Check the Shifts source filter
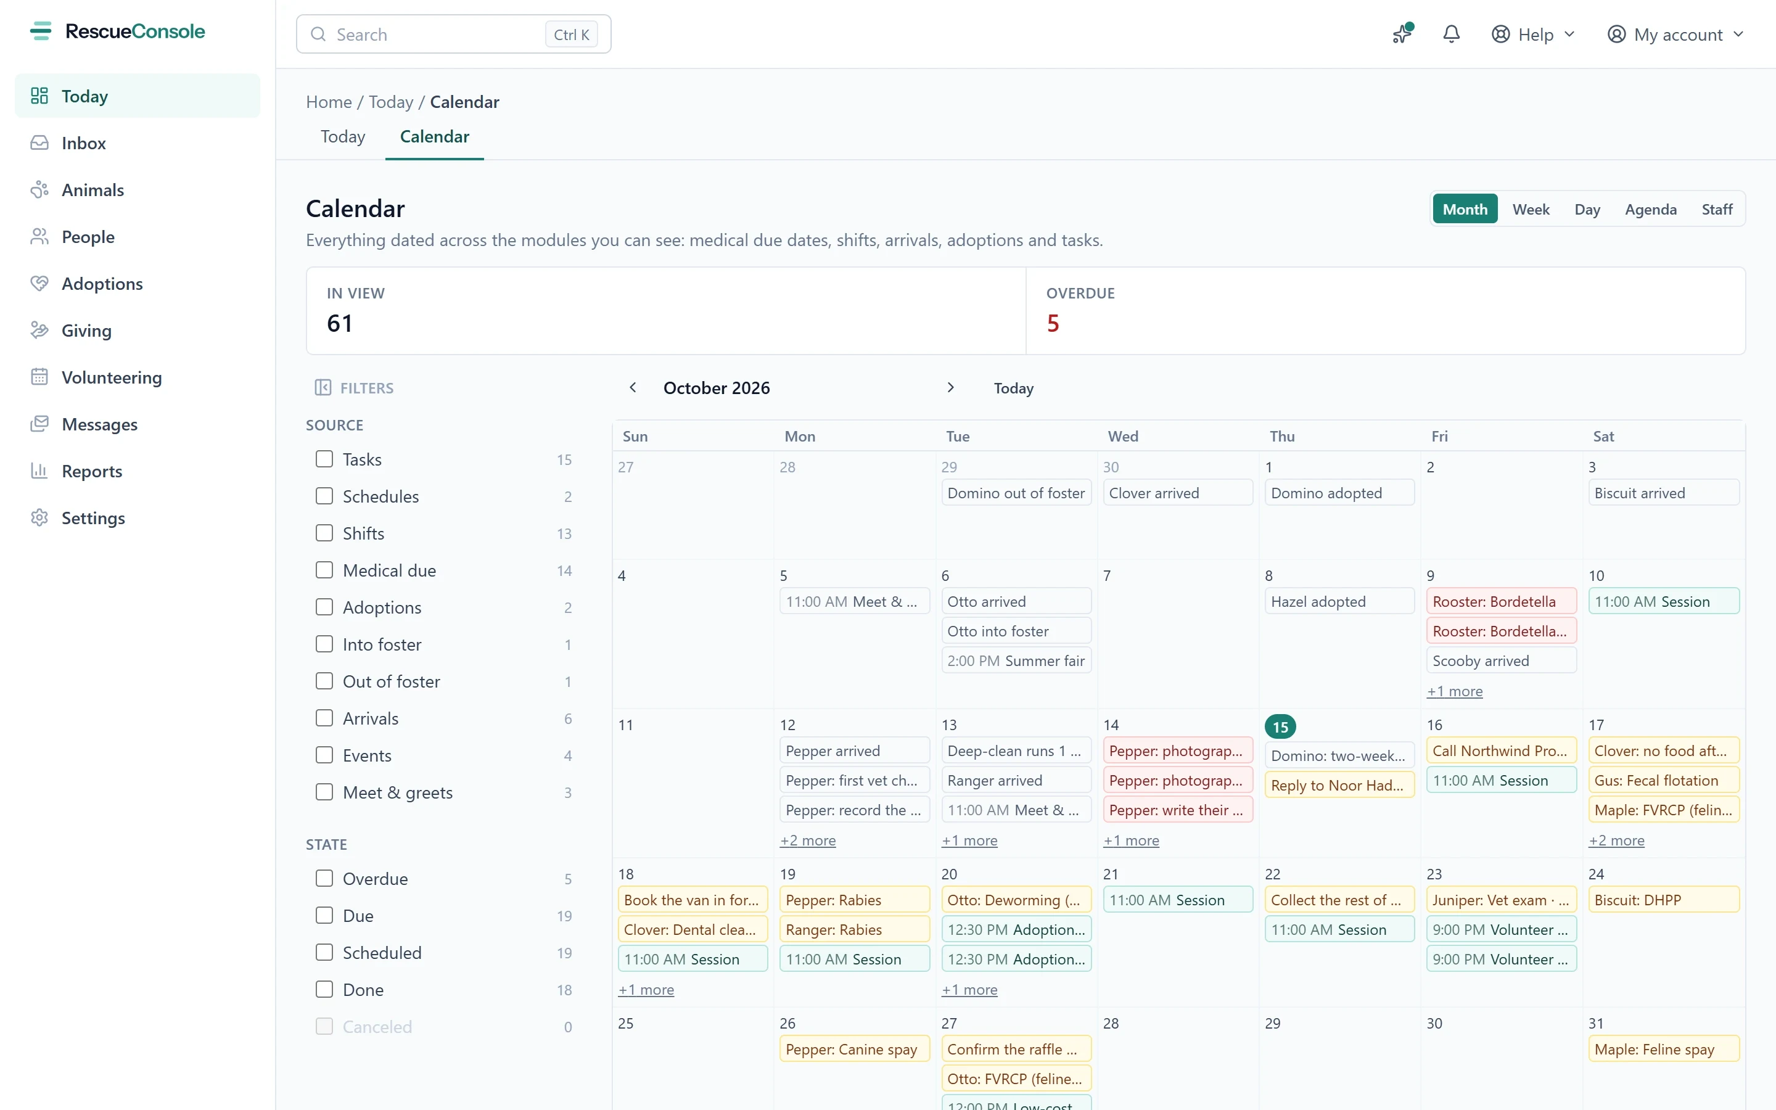 [324, 533]
